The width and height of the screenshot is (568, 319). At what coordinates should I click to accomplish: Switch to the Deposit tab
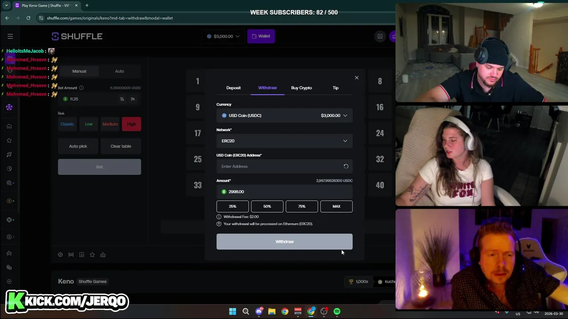tap(233, 88)
